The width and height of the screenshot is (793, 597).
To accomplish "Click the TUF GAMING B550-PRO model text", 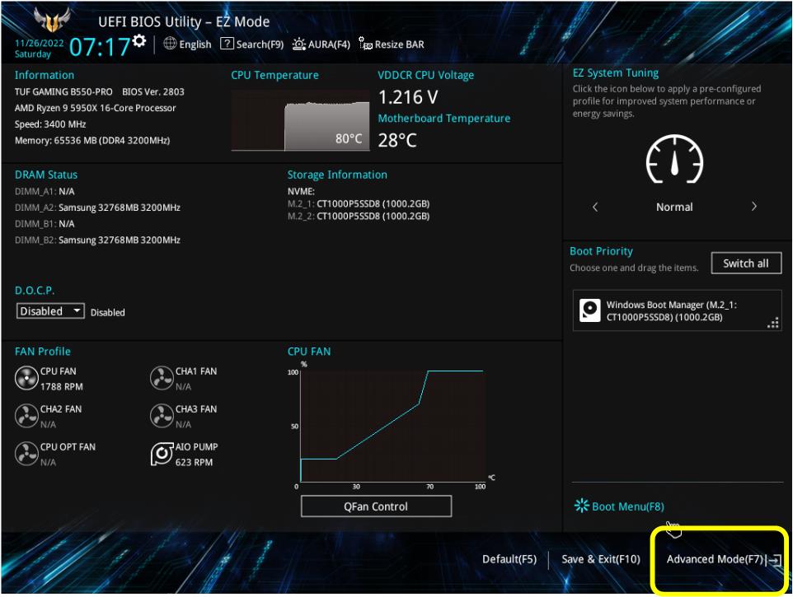I will [63, 92].
